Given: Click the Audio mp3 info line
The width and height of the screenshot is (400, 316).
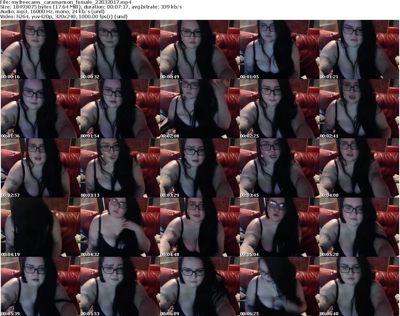Looking at the screenshot, I should coord(52,12).
